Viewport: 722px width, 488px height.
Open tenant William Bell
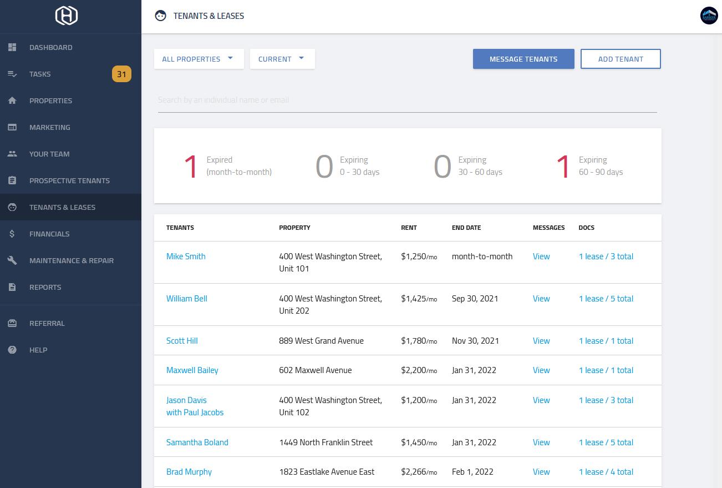(187, 299)
